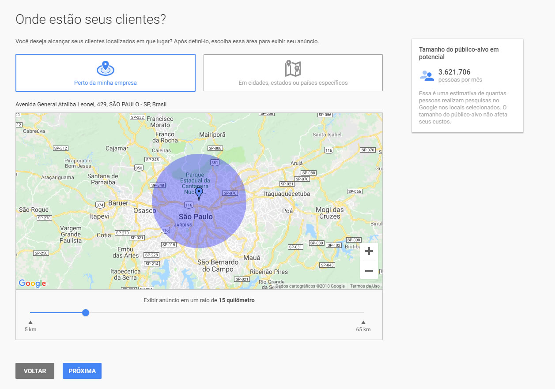Click the blue radius circle on map

pos(199,201)
